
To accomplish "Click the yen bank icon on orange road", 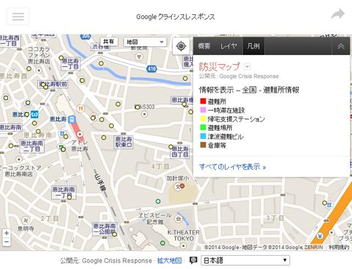I will (x=320, y=236).
